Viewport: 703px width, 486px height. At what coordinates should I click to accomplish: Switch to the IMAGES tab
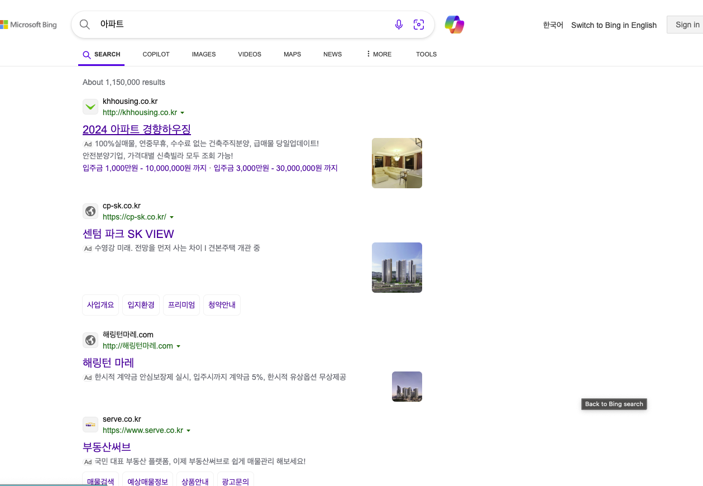tap(203, 54)
